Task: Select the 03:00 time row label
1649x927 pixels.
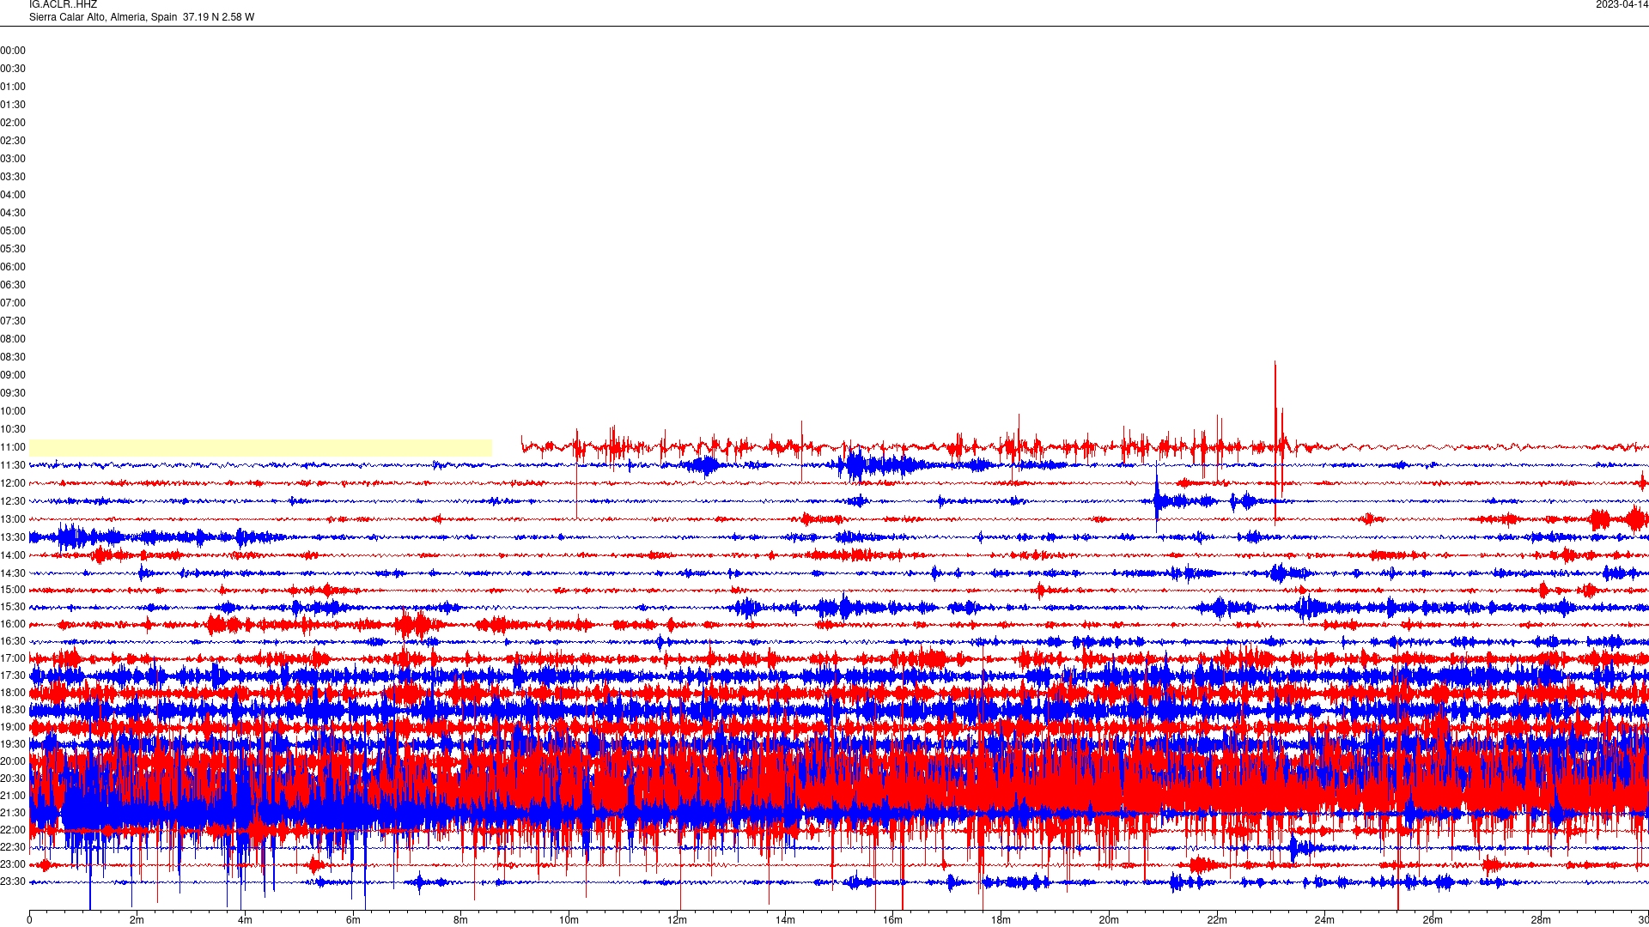Action: (x=13, y=159)
